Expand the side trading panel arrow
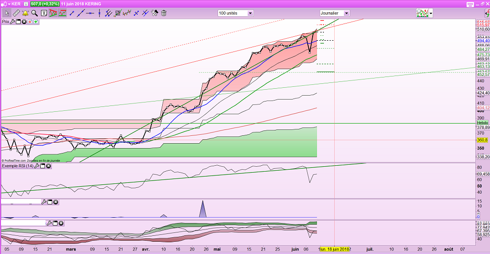 point(487,13)
